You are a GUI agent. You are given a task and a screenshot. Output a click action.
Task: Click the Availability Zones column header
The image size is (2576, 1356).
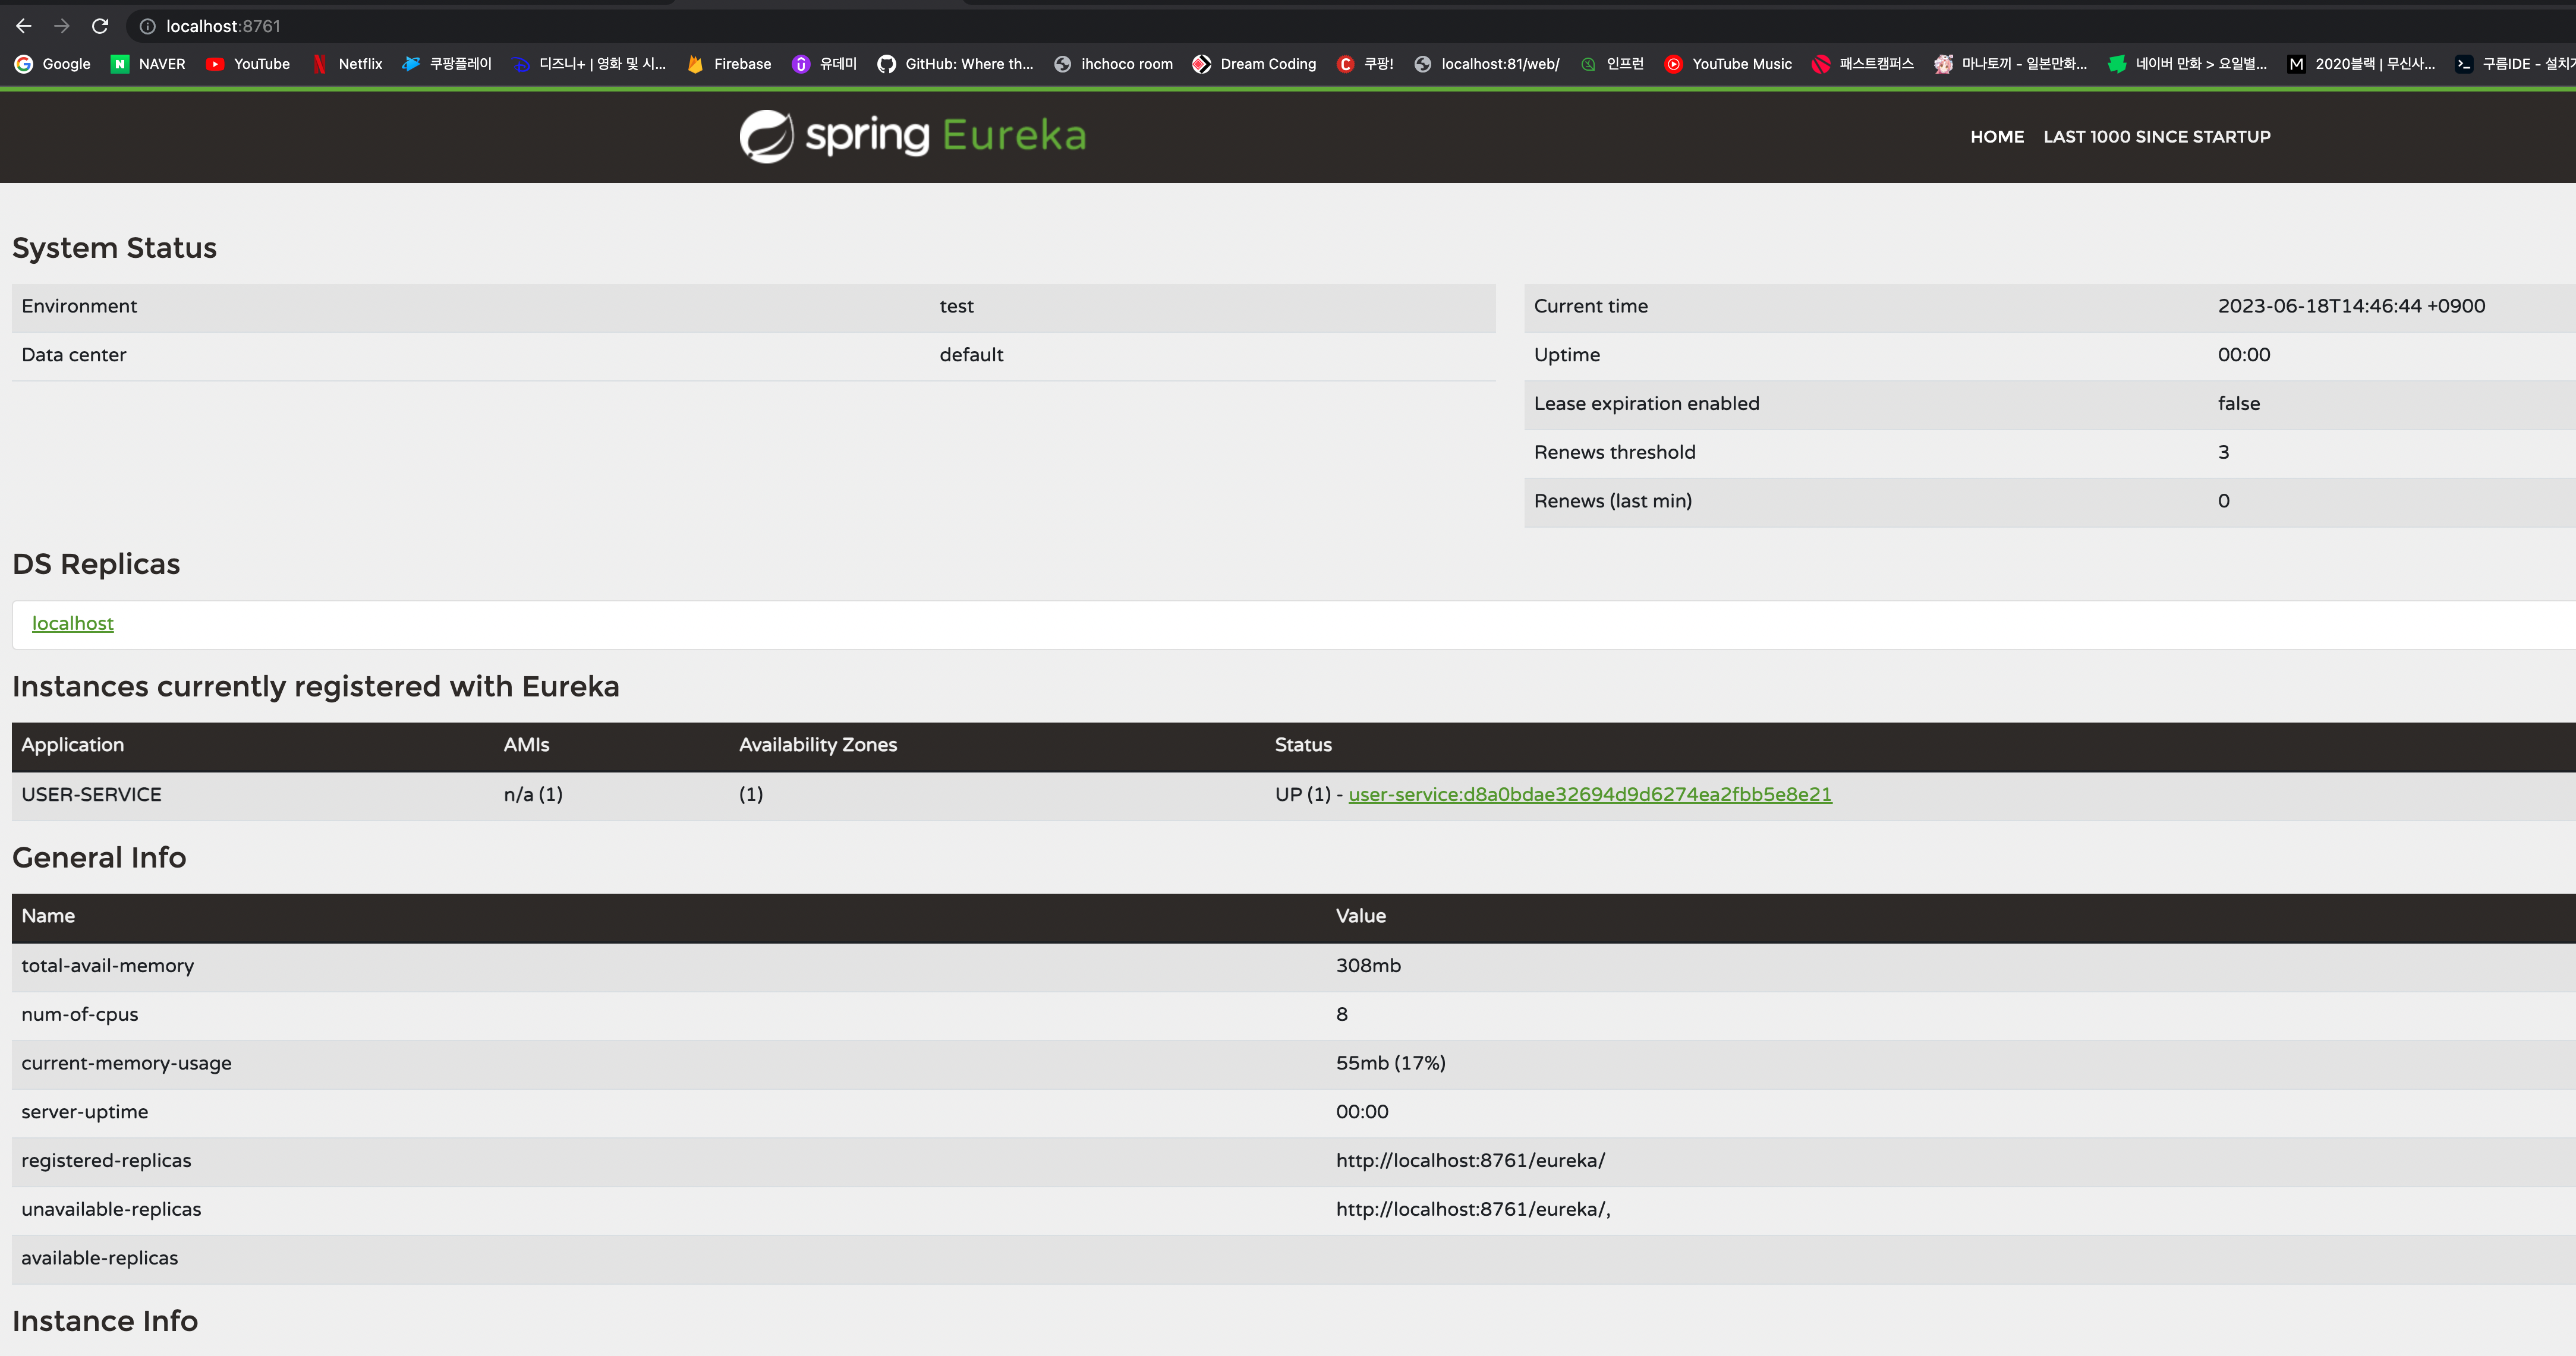[818, 746]
